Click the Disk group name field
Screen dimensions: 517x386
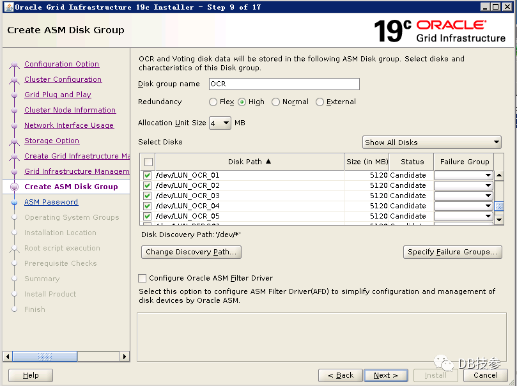pos(283,84)
